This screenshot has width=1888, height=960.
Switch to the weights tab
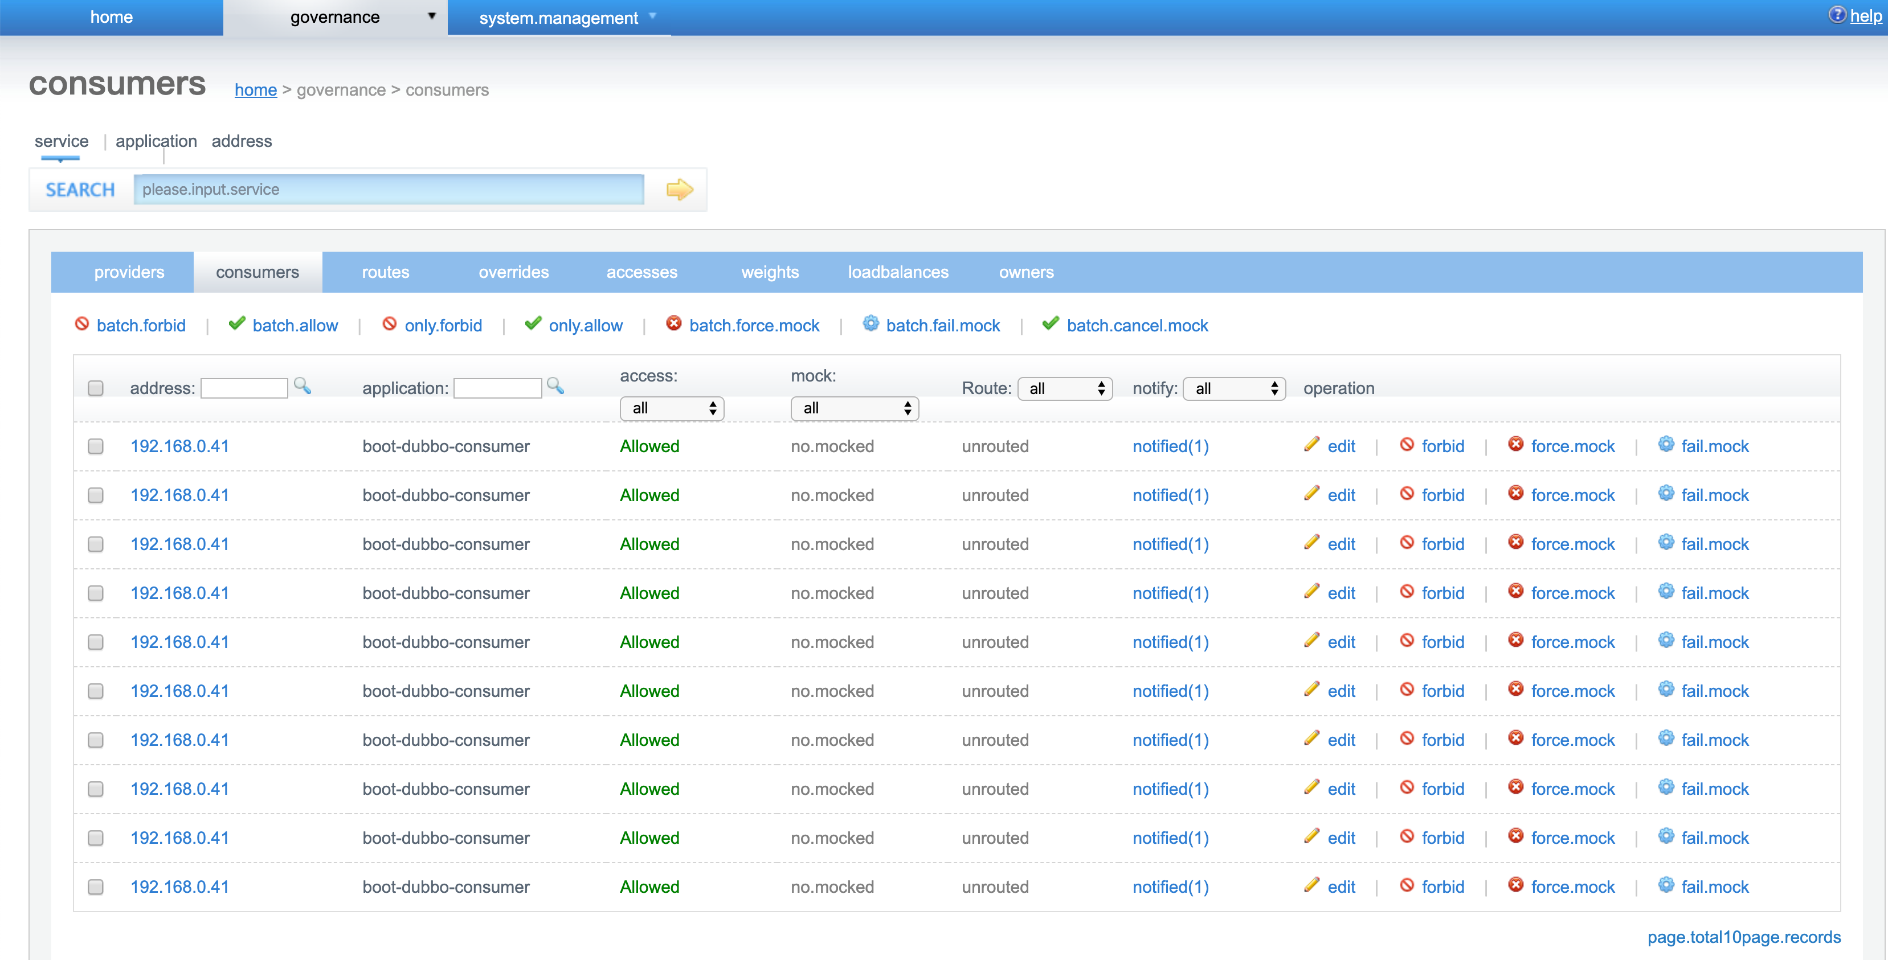770,272
